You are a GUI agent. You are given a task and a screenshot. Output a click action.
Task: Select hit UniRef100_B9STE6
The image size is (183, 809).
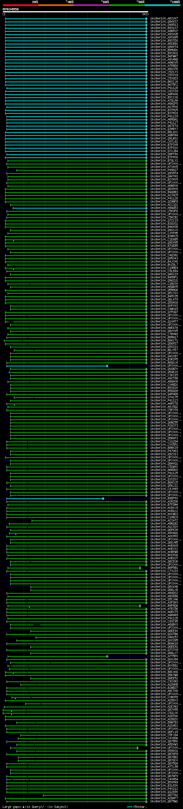coord(164,40)
